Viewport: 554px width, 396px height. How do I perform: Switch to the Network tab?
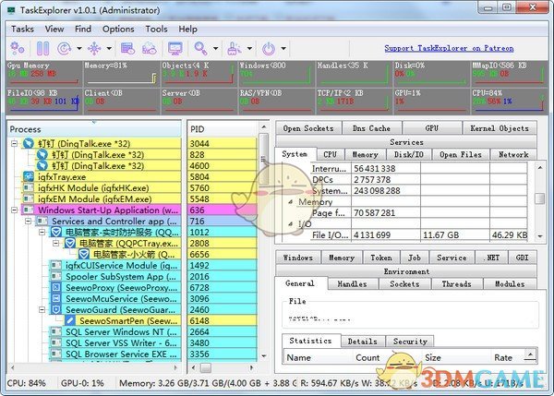[x=513, y=154]
